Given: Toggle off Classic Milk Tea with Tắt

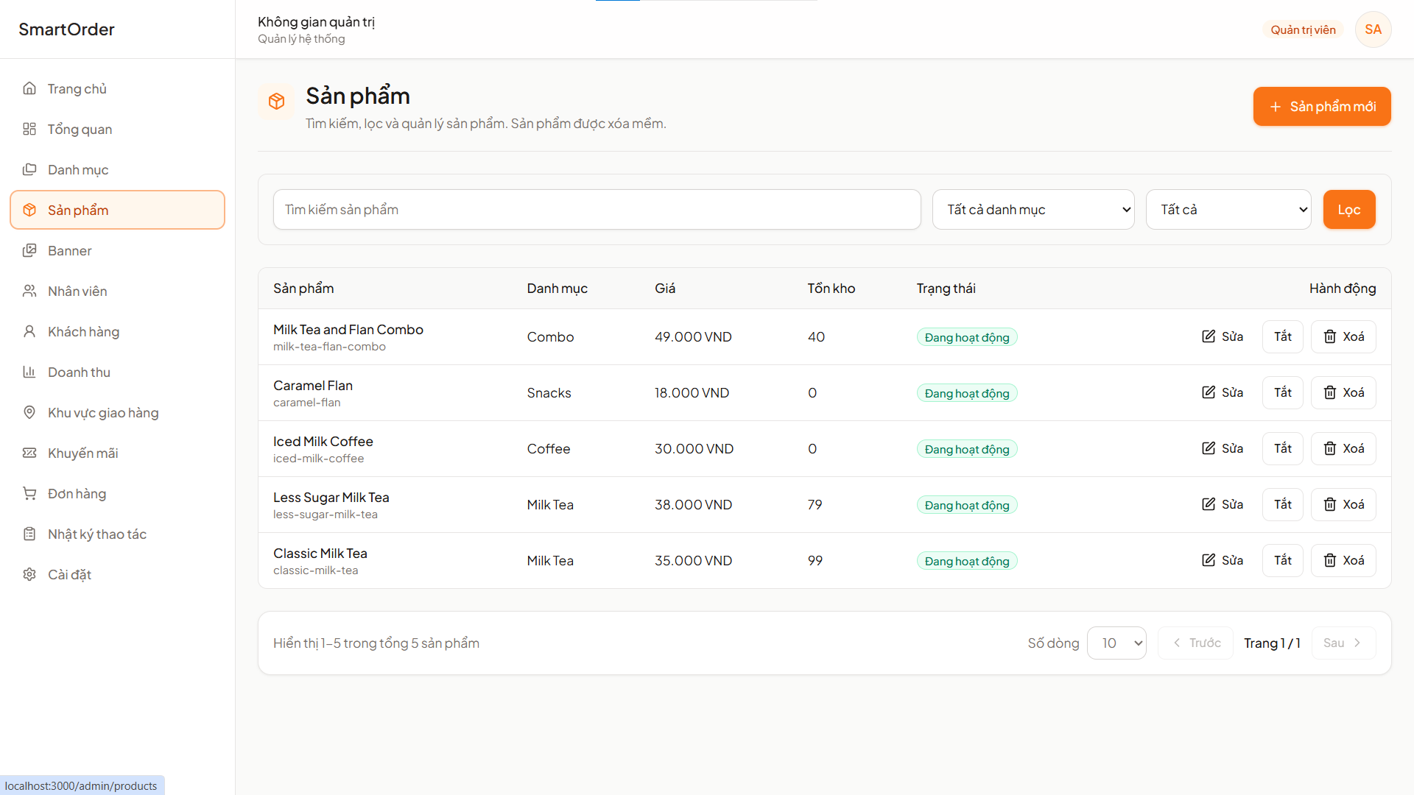Looking at the screenshot, I should click(x=1283, y=560).
